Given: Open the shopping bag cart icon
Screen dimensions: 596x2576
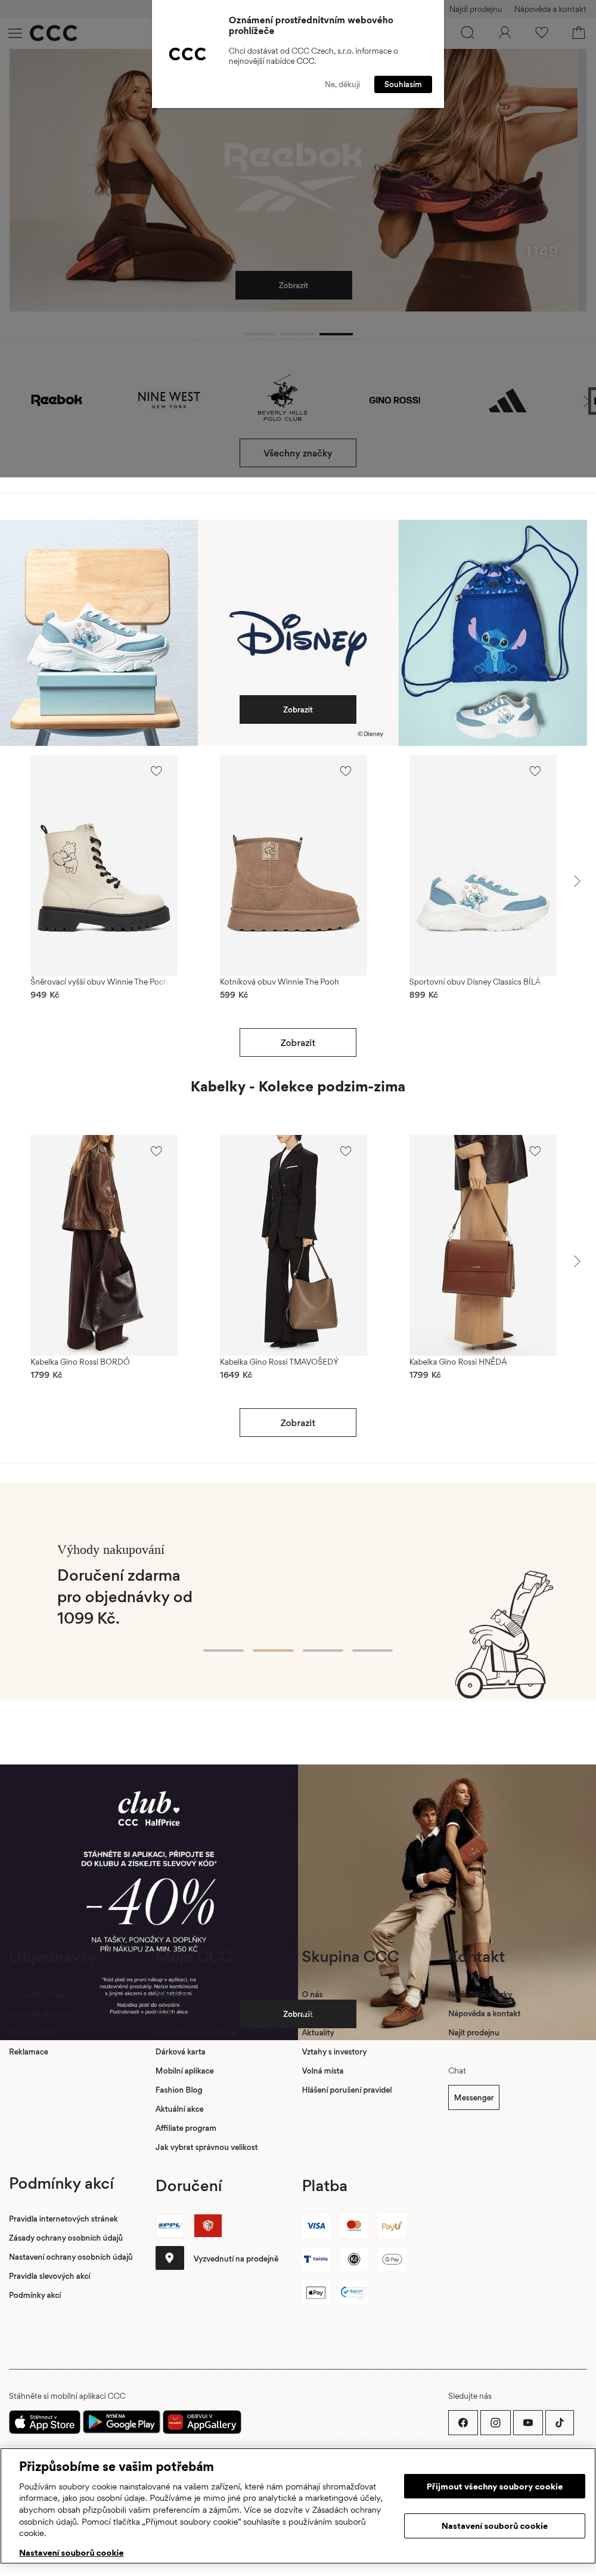Looking at the screenshot, I should 578,33.
